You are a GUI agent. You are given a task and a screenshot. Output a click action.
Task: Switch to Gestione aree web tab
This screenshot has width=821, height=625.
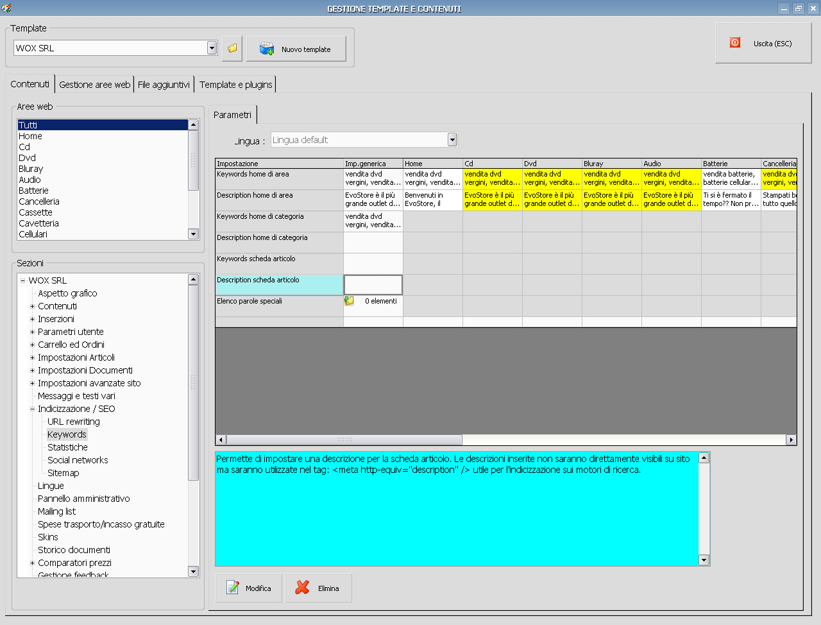tap(94, 85)
